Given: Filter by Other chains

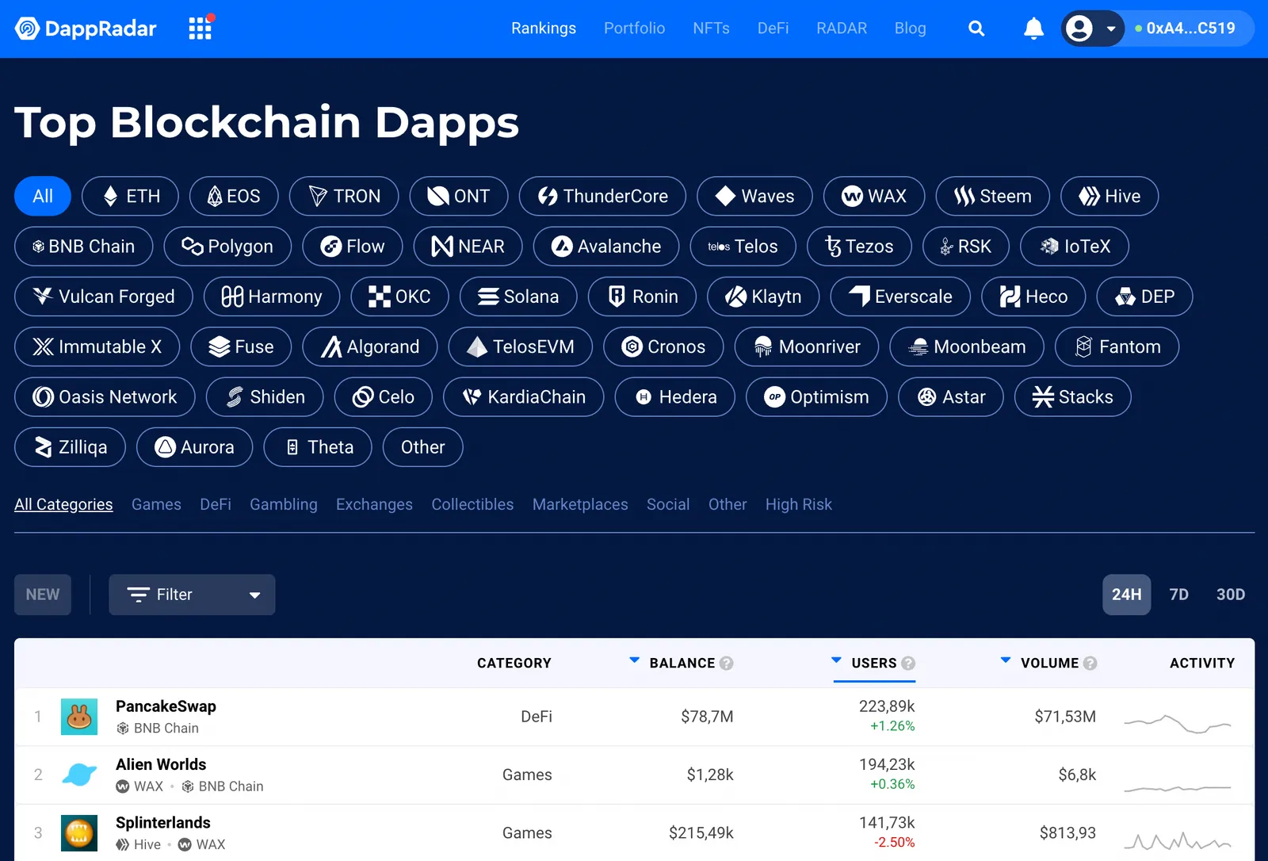Looking at the screenshot, I should [x=422, y=447].
